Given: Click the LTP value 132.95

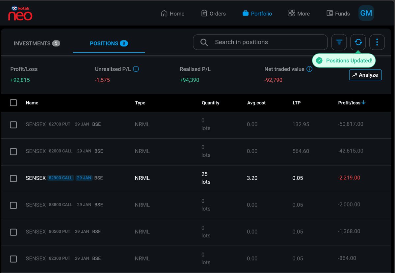Looking at the screenshot, I should [301, 124].
